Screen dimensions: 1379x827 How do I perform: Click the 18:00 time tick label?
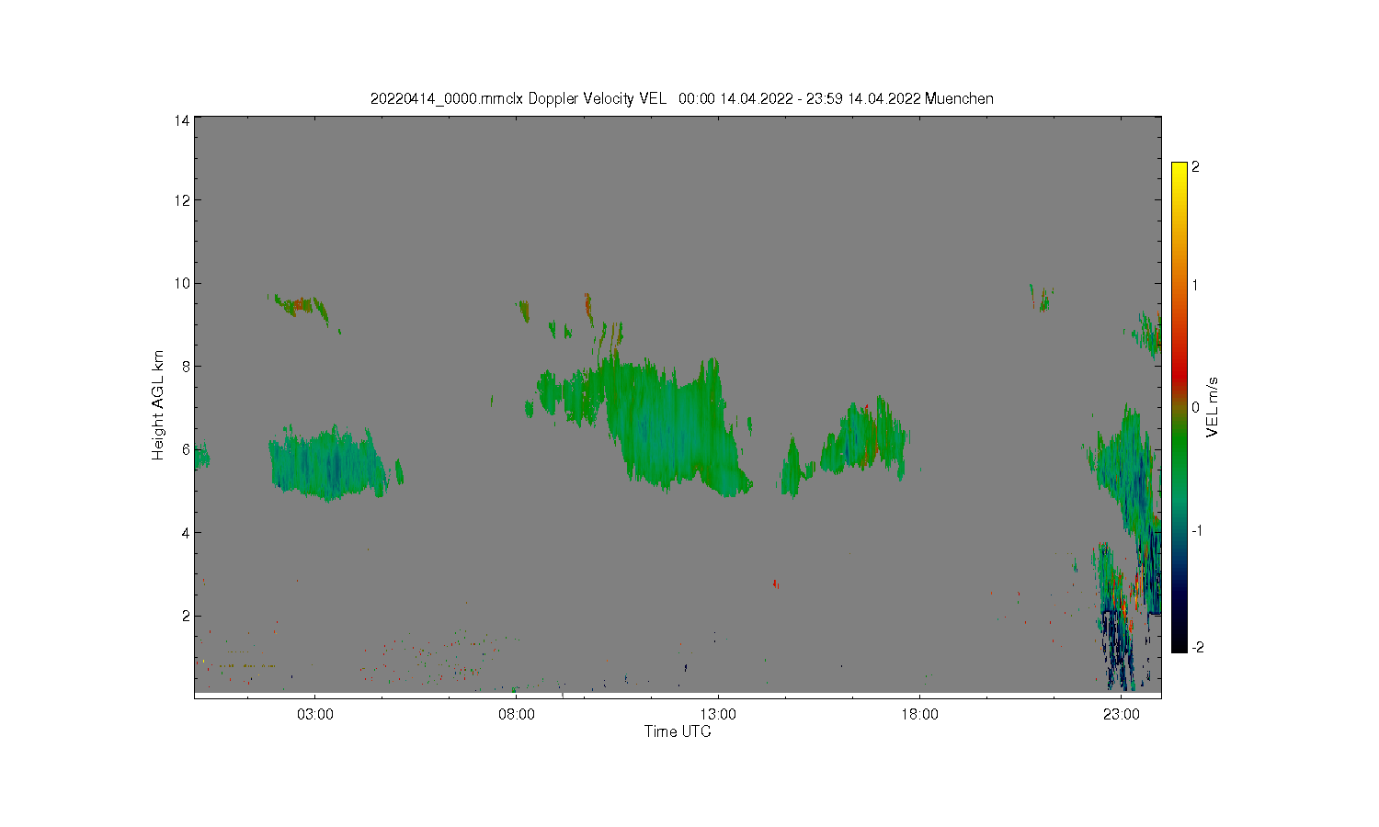[918, 715]
